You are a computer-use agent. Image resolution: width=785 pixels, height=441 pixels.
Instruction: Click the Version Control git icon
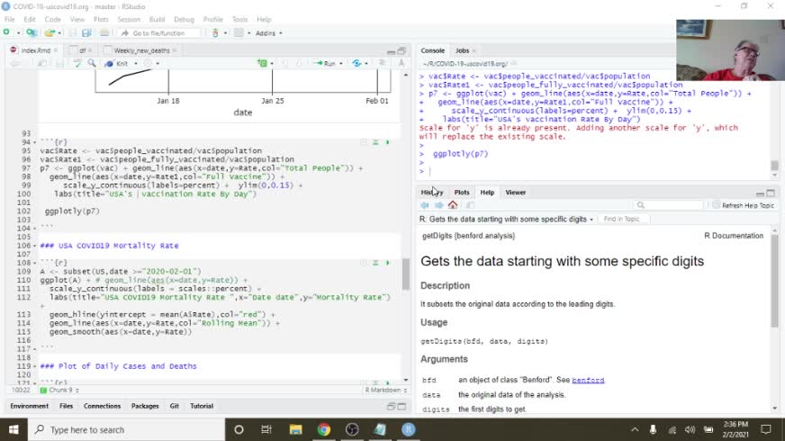[x=215, y=32]
